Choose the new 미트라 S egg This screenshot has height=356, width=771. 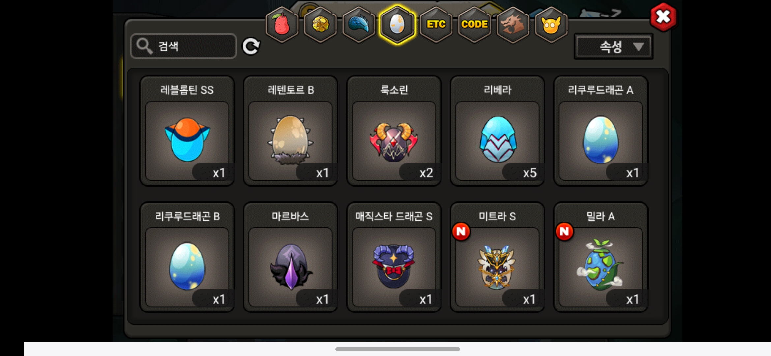[498, 257]
